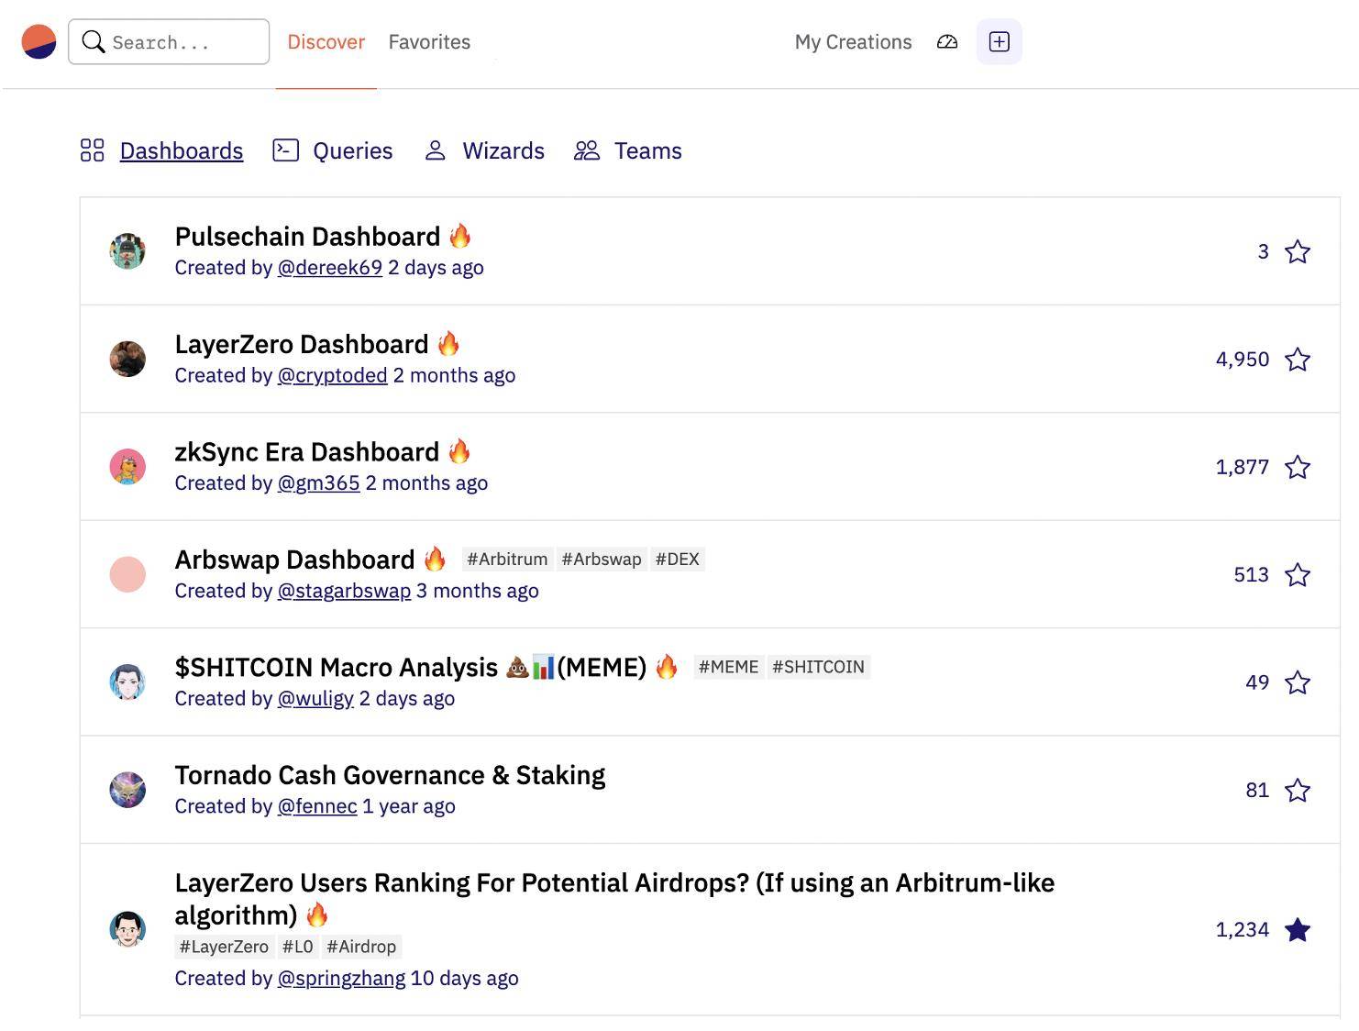Click the #Arbswap tag
Screen dimensions: 1359x1031
click(x=602, y=560)
